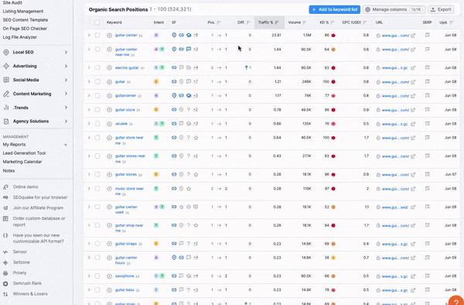This screenshot has width=464, height=305.
Task: Check the guitar bass row checkbox
Action: pos(97,290)
